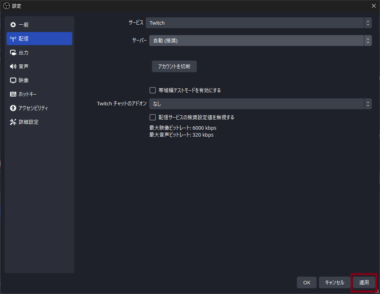Click the ホットキー keyboard icon

[13, 94]
